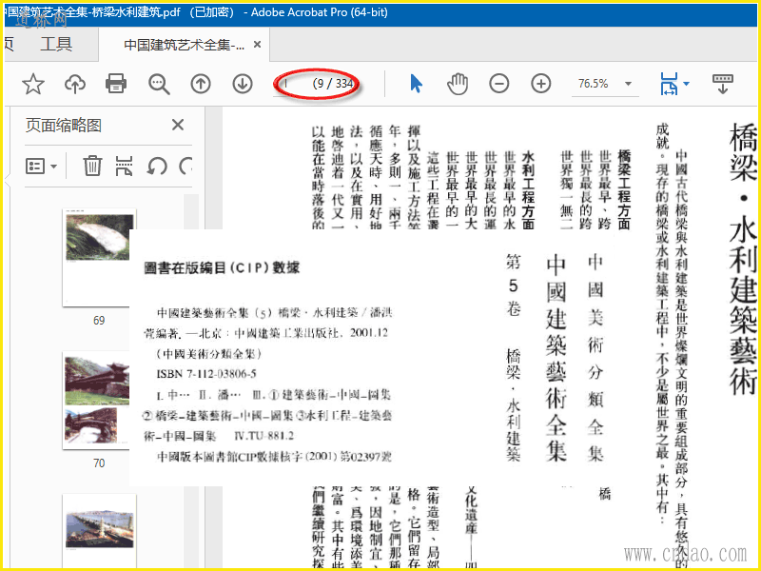
Task: Open the 76.5% zoom level dropdown
Action: click(604, 84)
